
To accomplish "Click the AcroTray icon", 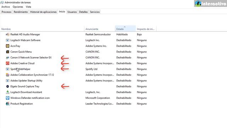I will (x=7, y=46).
